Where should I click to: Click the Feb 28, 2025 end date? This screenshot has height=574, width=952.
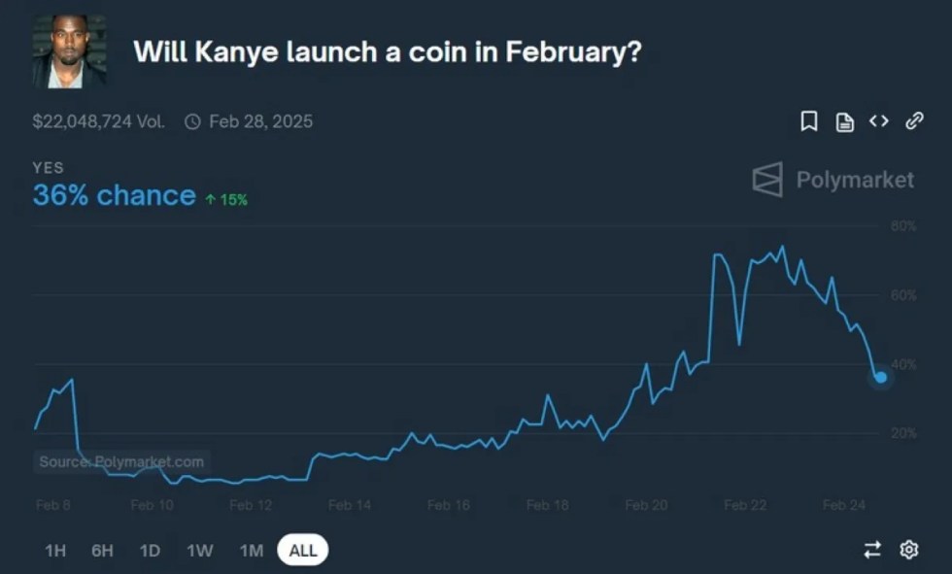260,121
